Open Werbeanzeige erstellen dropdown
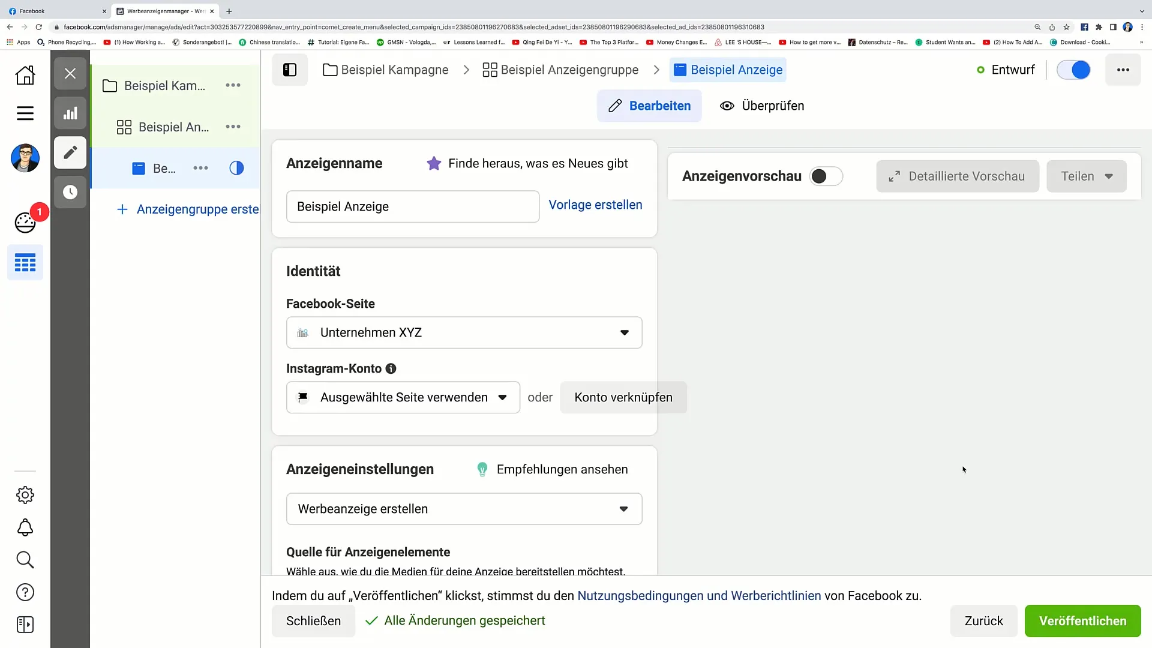1152x648 pixels. click(464, 509)
